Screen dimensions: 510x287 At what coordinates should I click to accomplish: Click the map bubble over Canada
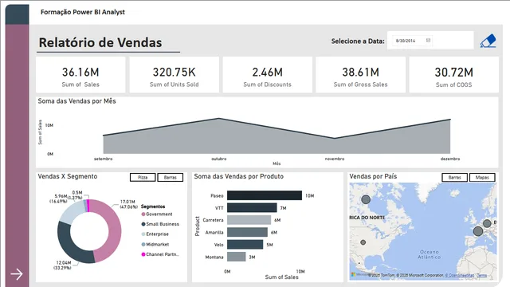tap(366, 199)
